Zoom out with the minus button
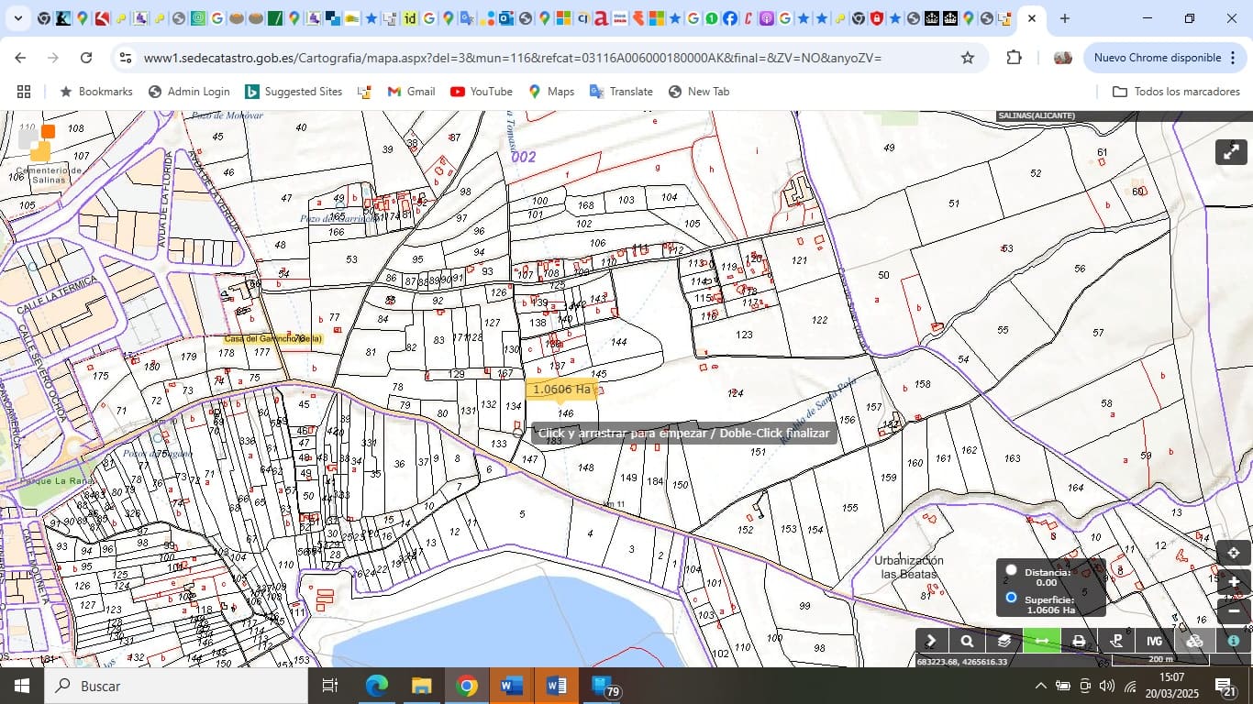Image resolution: width=1253 pixels, height=704 pixels. click(x=1234, y=610)
